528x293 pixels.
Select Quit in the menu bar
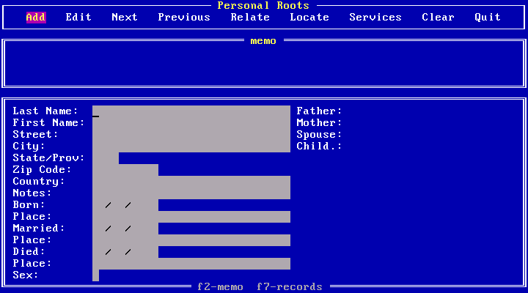pos(488,17)
